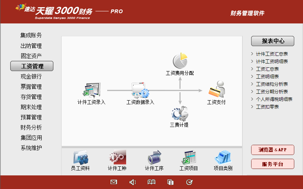Click the chevron beside 计件工资汇总表
Viewport: 303px width, 189px height.
[252, 54]
